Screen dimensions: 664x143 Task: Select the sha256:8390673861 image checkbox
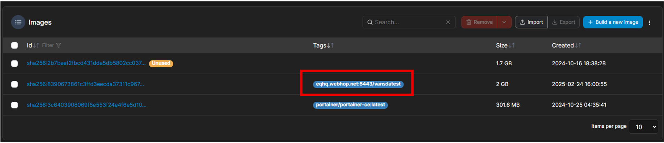pyautogui.click(x=15, y=84)
